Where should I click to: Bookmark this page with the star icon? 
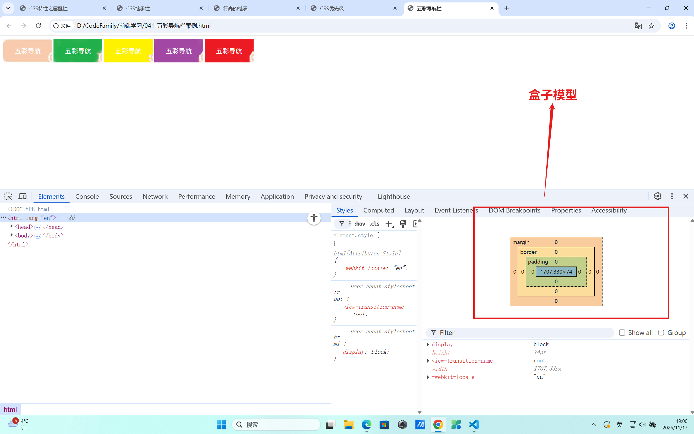click(x=651, y=26)
